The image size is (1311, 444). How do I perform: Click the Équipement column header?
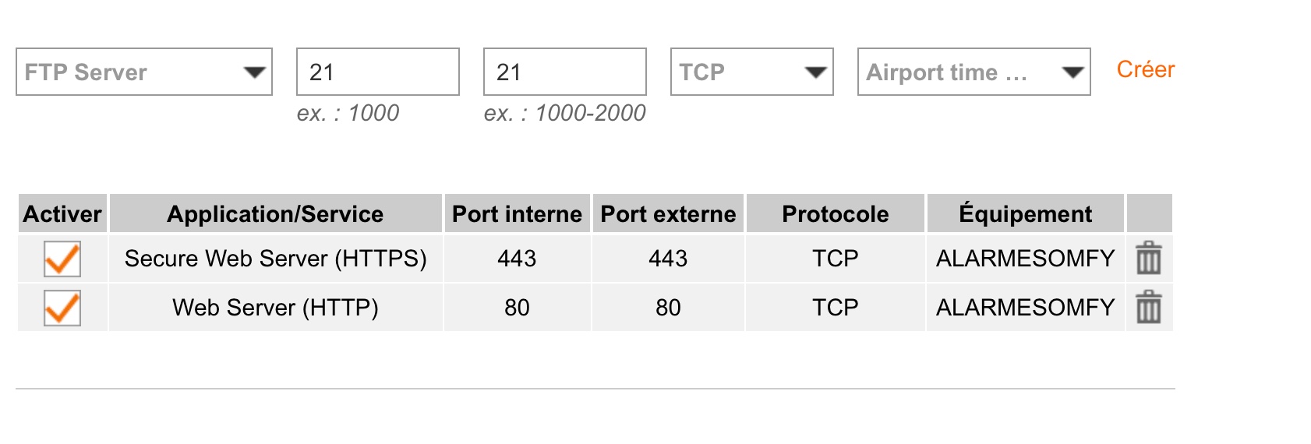pyautogui.click(x=1025, y=213)
